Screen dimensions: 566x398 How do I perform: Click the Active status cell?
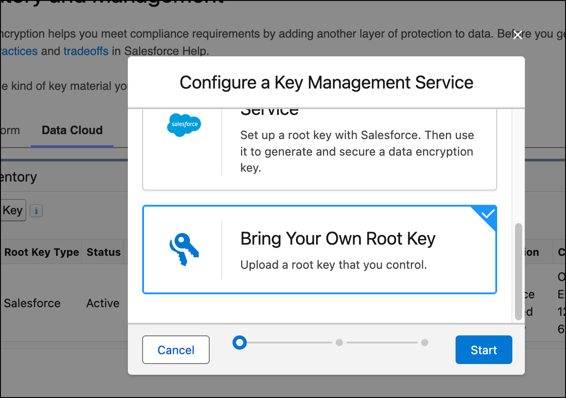tap(103, 303)
